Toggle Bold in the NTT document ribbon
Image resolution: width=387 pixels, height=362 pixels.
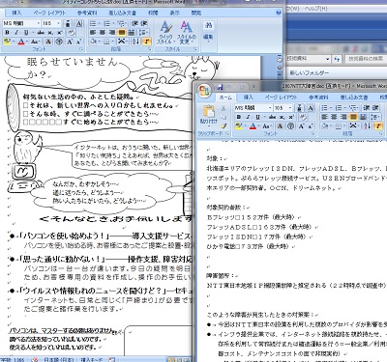(x=239, y=117)
